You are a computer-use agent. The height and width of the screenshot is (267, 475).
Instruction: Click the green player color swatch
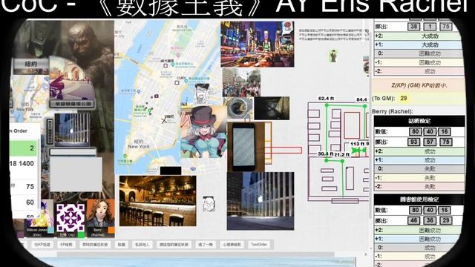coord(81,234)
